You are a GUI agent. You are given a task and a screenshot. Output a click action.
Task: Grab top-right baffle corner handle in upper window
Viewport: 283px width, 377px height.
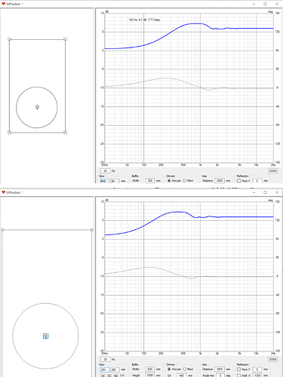tap(65, 39)
